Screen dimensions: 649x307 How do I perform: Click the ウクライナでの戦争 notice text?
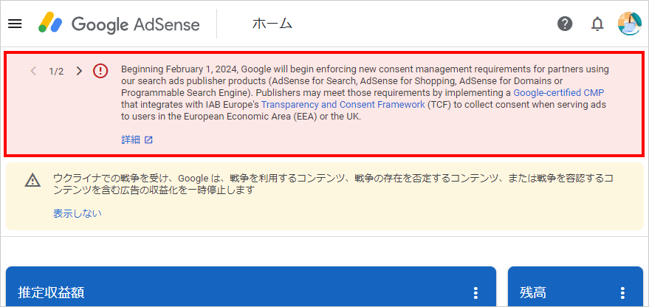pyautogui.click(x=333, y=184)
